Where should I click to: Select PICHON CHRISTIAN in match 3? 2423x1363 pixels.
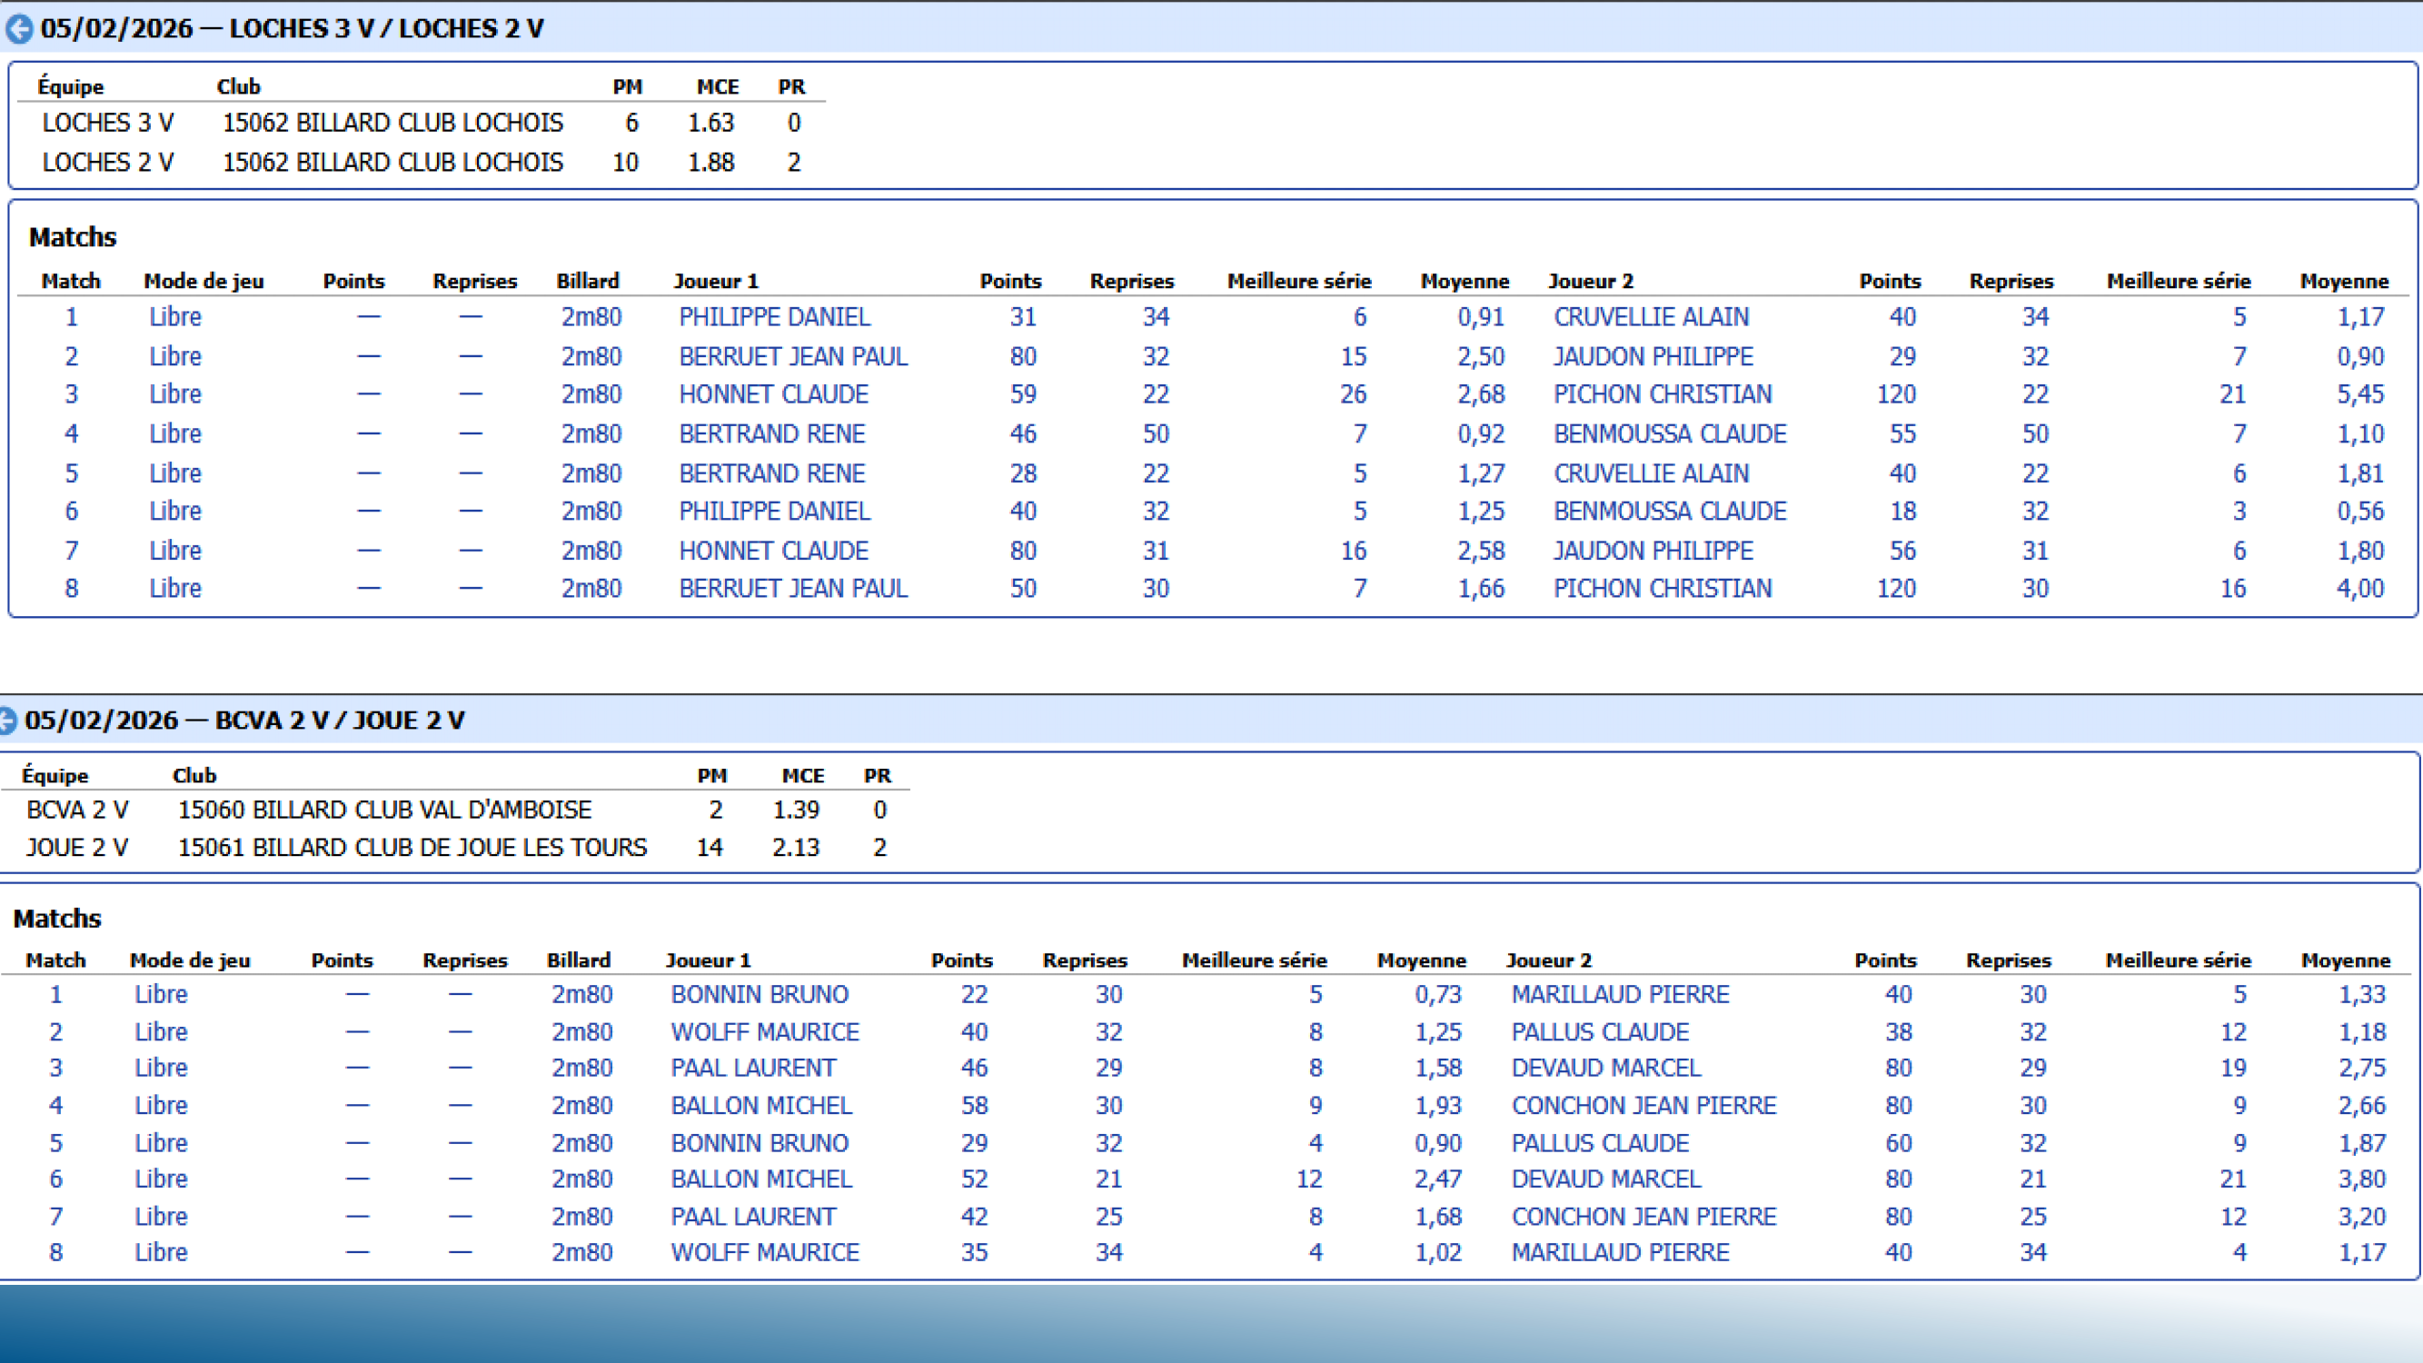click(x=1661, y=394)
